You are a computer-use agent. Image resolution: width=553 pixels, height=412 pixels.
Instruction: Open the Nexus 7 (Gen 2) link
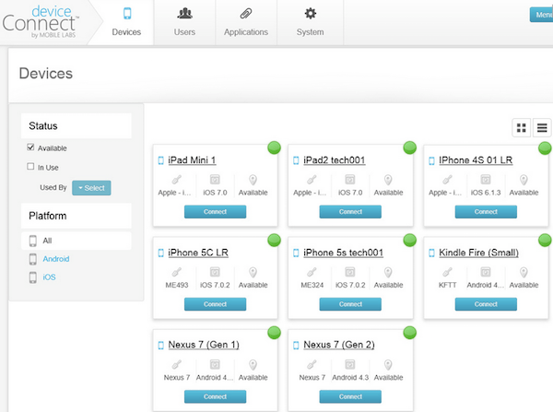(339, 345)
